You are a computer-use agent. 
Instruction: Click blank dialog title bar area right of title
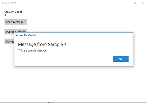point(84,35)
